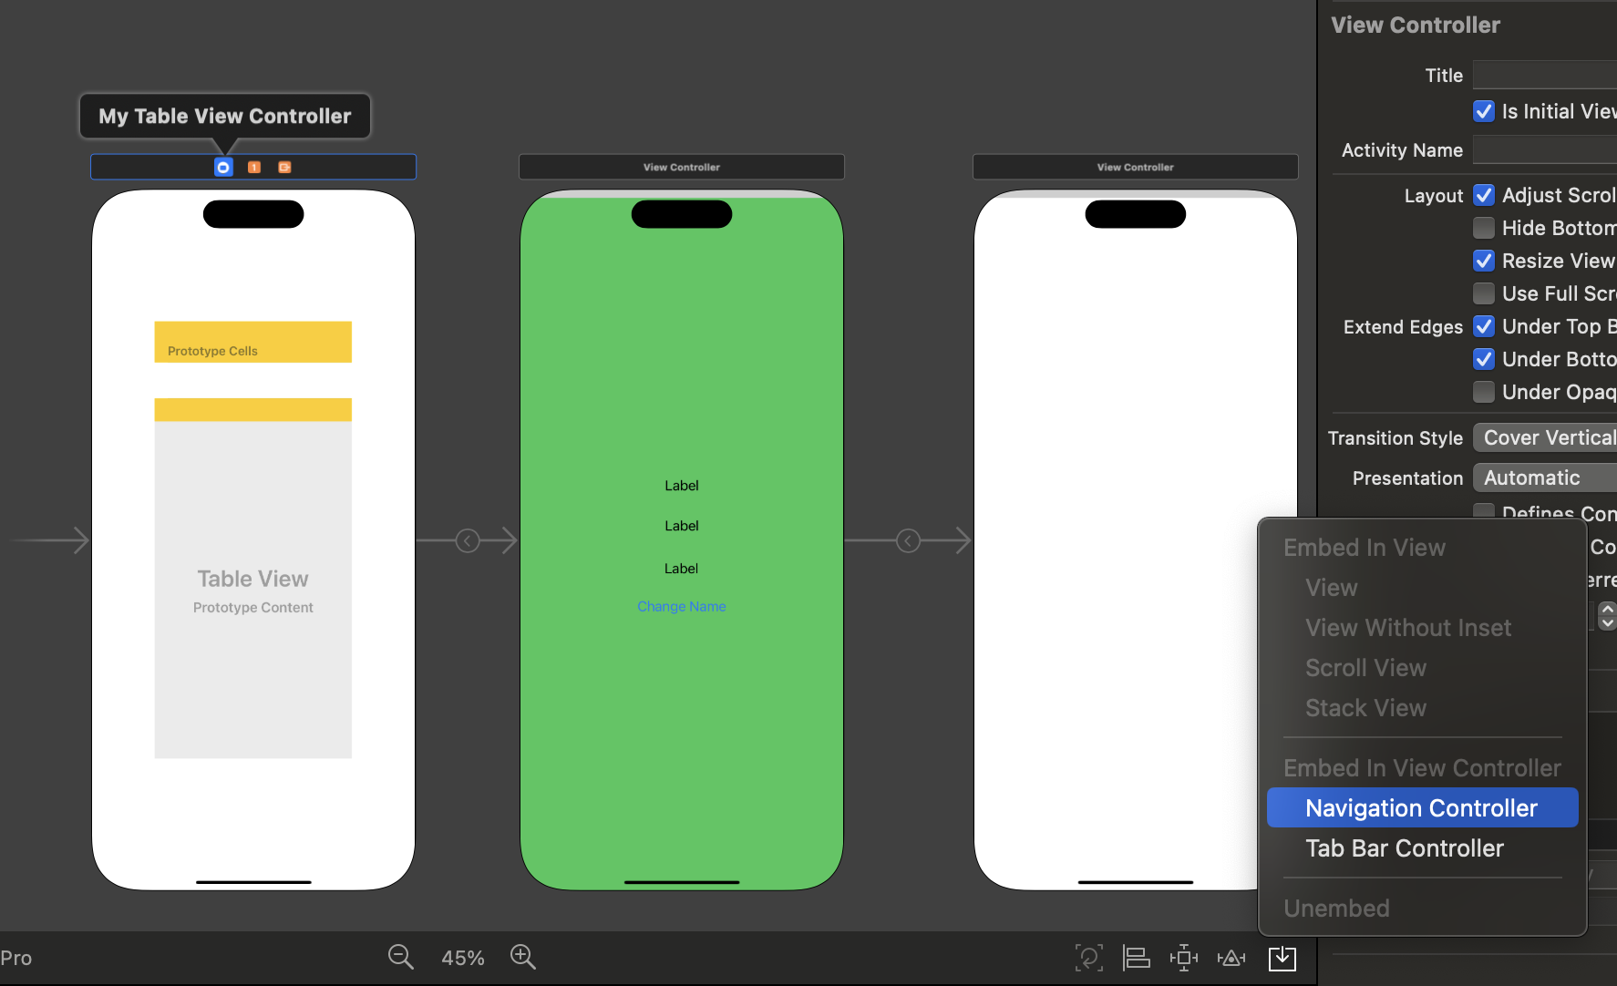The width and height of the screenshot is (1617, 986).
Task: Enable Under Opaque Bars checkbox
Action: point(1484,392)
